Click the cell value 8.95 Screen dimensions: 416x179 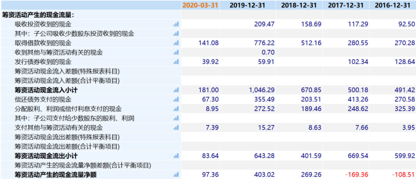click(212, 109)
